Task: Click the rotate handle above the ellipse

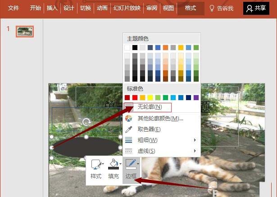Action: pyautogui.click(x=86, y=122)
